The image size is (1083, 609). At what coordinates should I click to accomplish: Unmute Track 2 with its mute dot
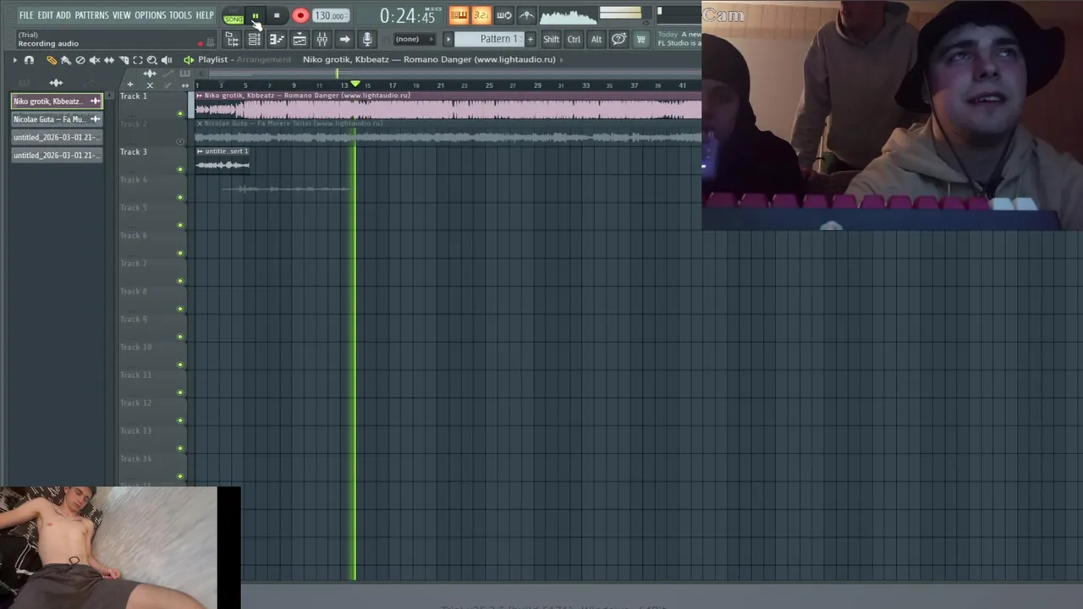click(x=179, y=141)
